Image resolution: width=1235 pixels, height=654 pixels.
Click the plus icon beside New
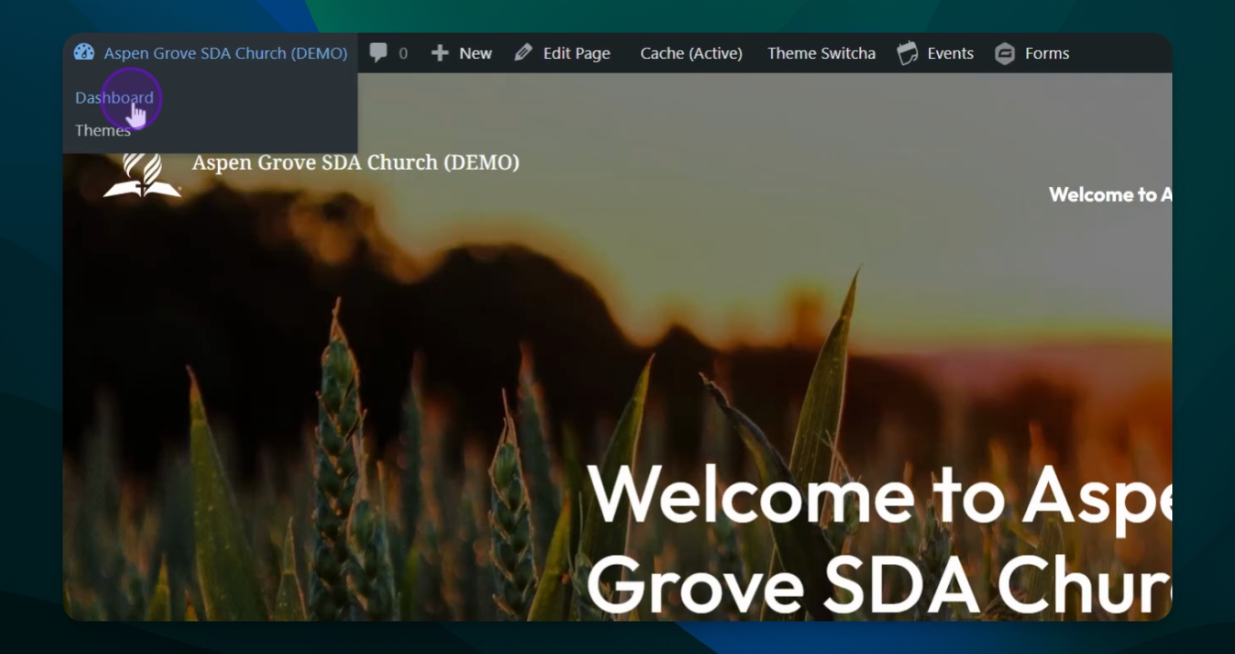coord(440,54)
